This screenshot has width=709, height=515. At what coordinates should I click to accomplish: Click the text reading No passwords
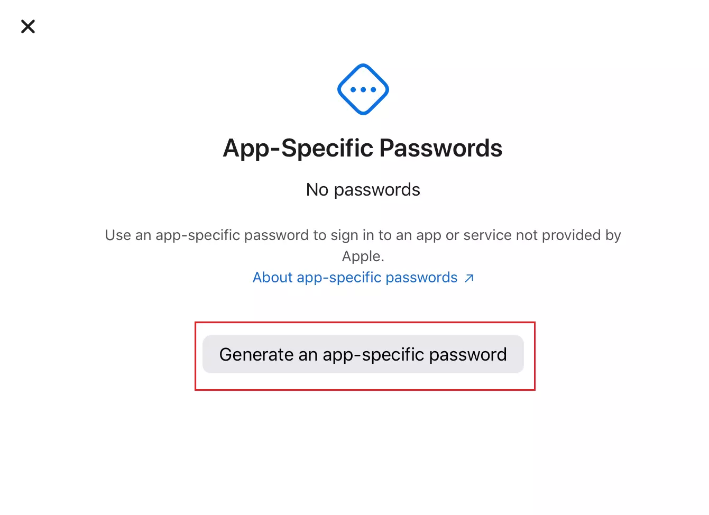(363, 190)
